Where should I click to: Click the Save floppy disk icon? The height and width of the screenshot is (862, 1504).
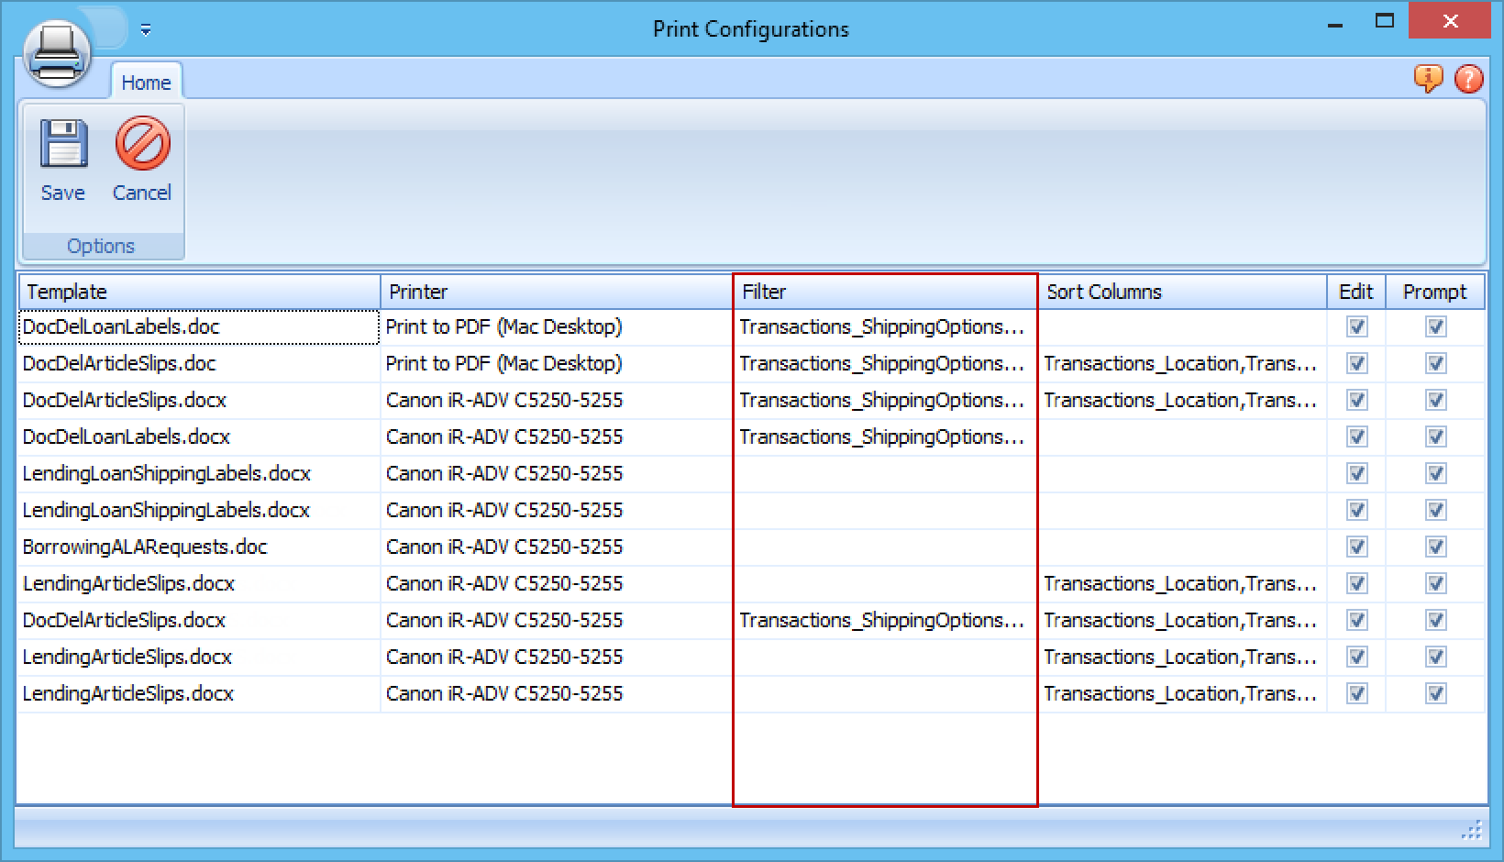pyautogui.click(x=63, y=145)
